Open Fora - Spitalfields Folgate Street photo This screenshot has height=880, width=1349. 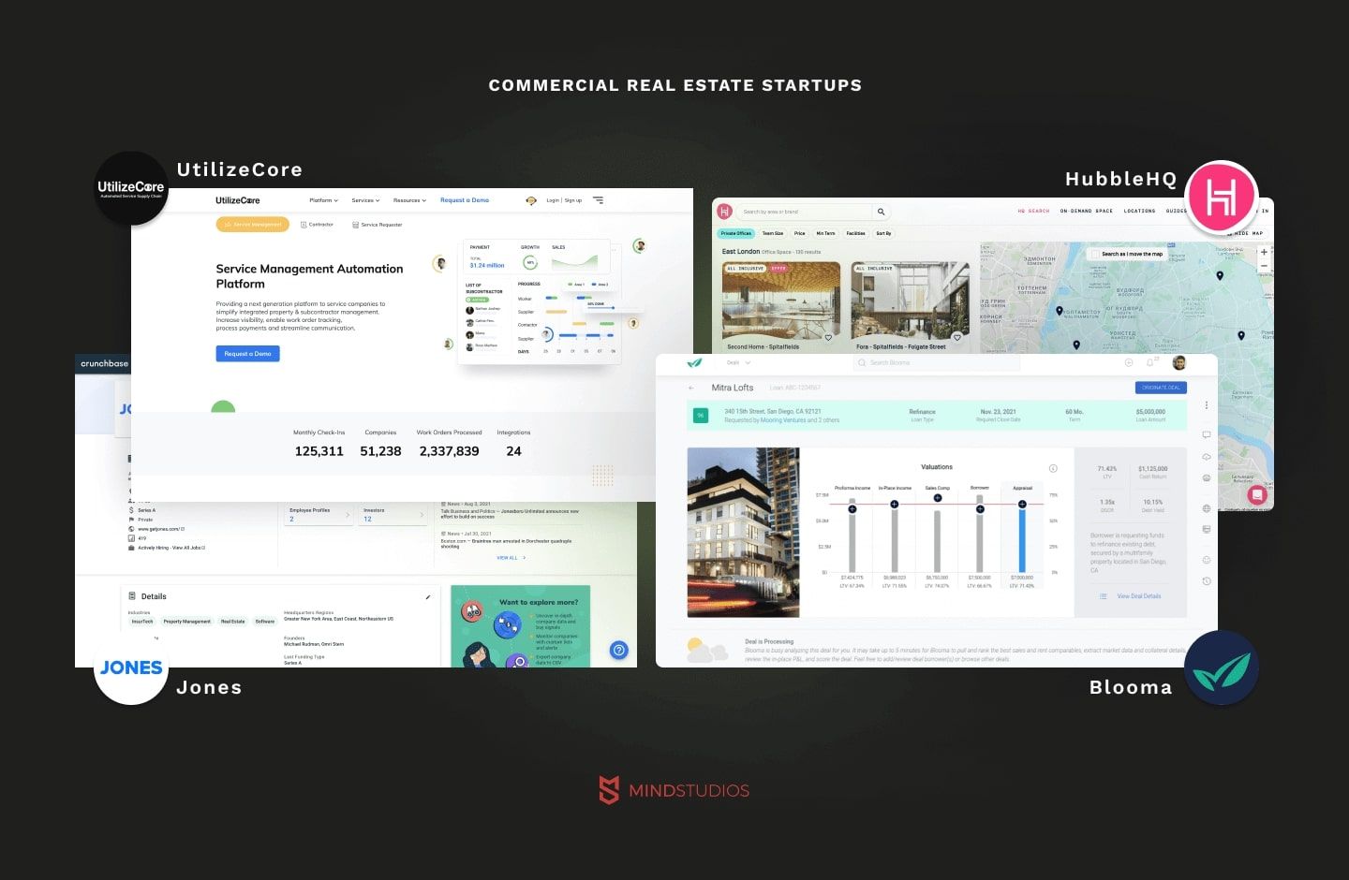tap(911, 301)
